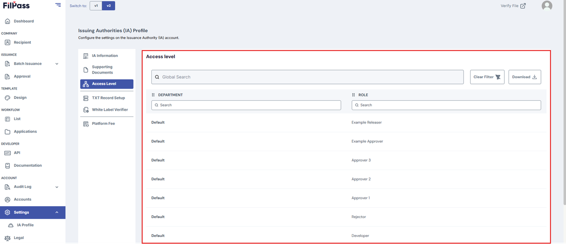Click the Audit Log icon
566x244 pixels.
8,187
